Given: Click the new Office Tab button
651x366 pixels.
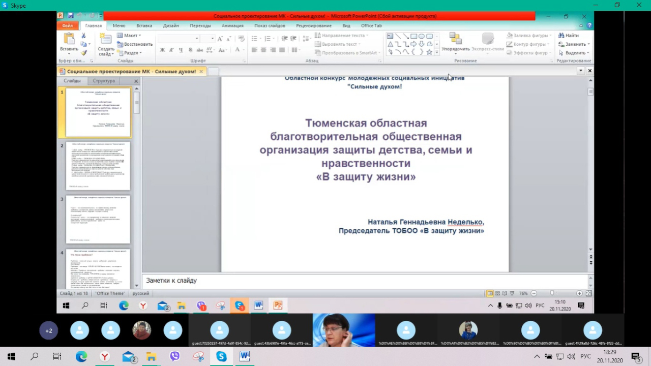Looking at the screenshot, I should (214, 72).
